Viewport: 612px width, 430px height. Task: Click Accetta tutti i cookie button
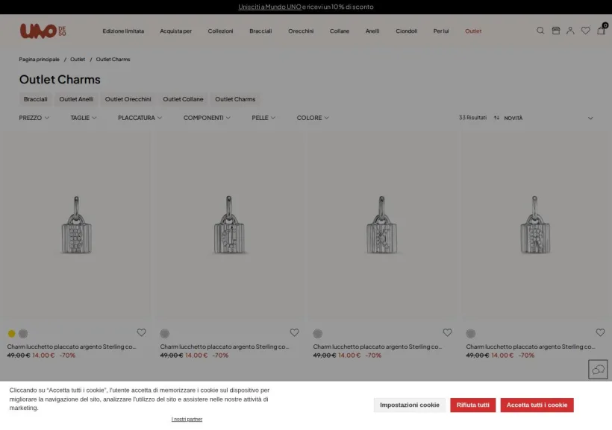(537, 405)
